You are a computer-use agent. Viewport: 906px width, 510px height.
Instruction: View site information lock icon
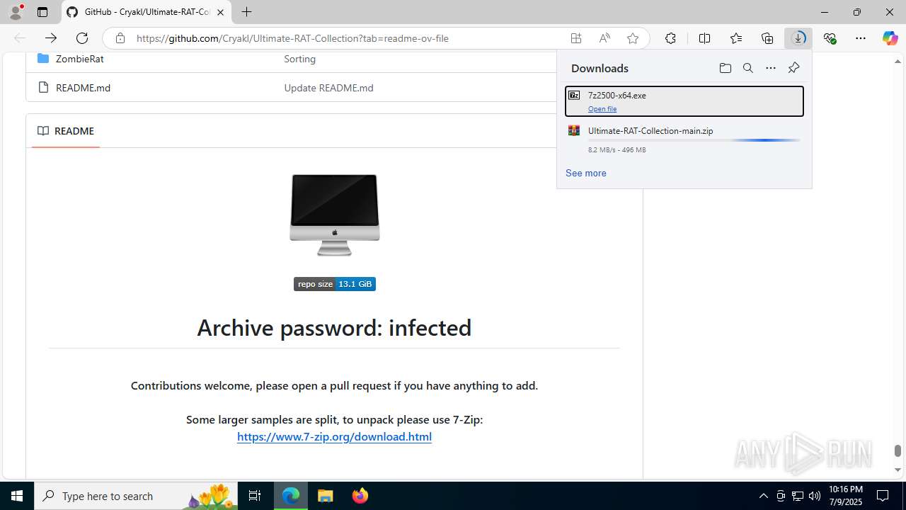[120, 38]
